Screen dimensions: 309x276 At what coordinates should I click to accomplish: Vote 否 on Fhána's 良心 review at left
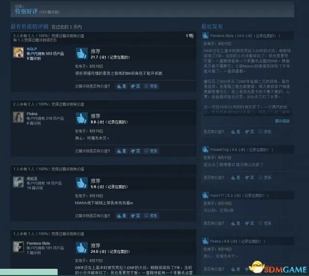coord(135,151)
